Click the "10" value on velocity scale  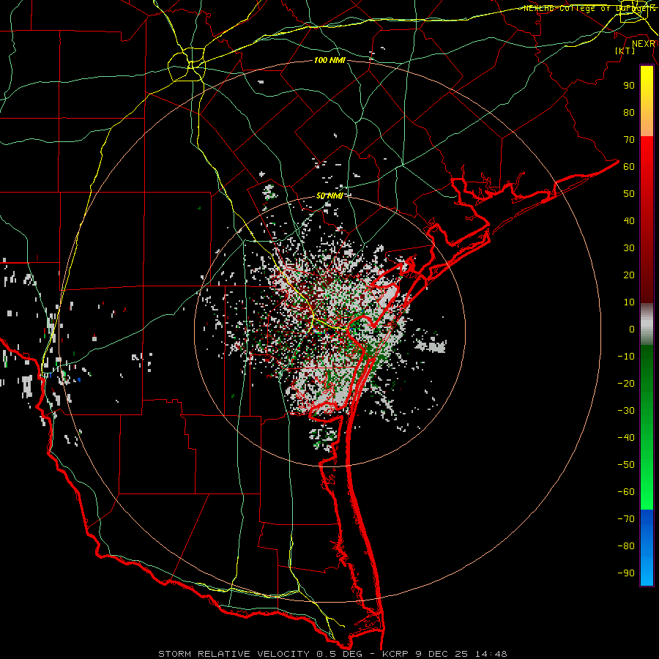(629, 302)
